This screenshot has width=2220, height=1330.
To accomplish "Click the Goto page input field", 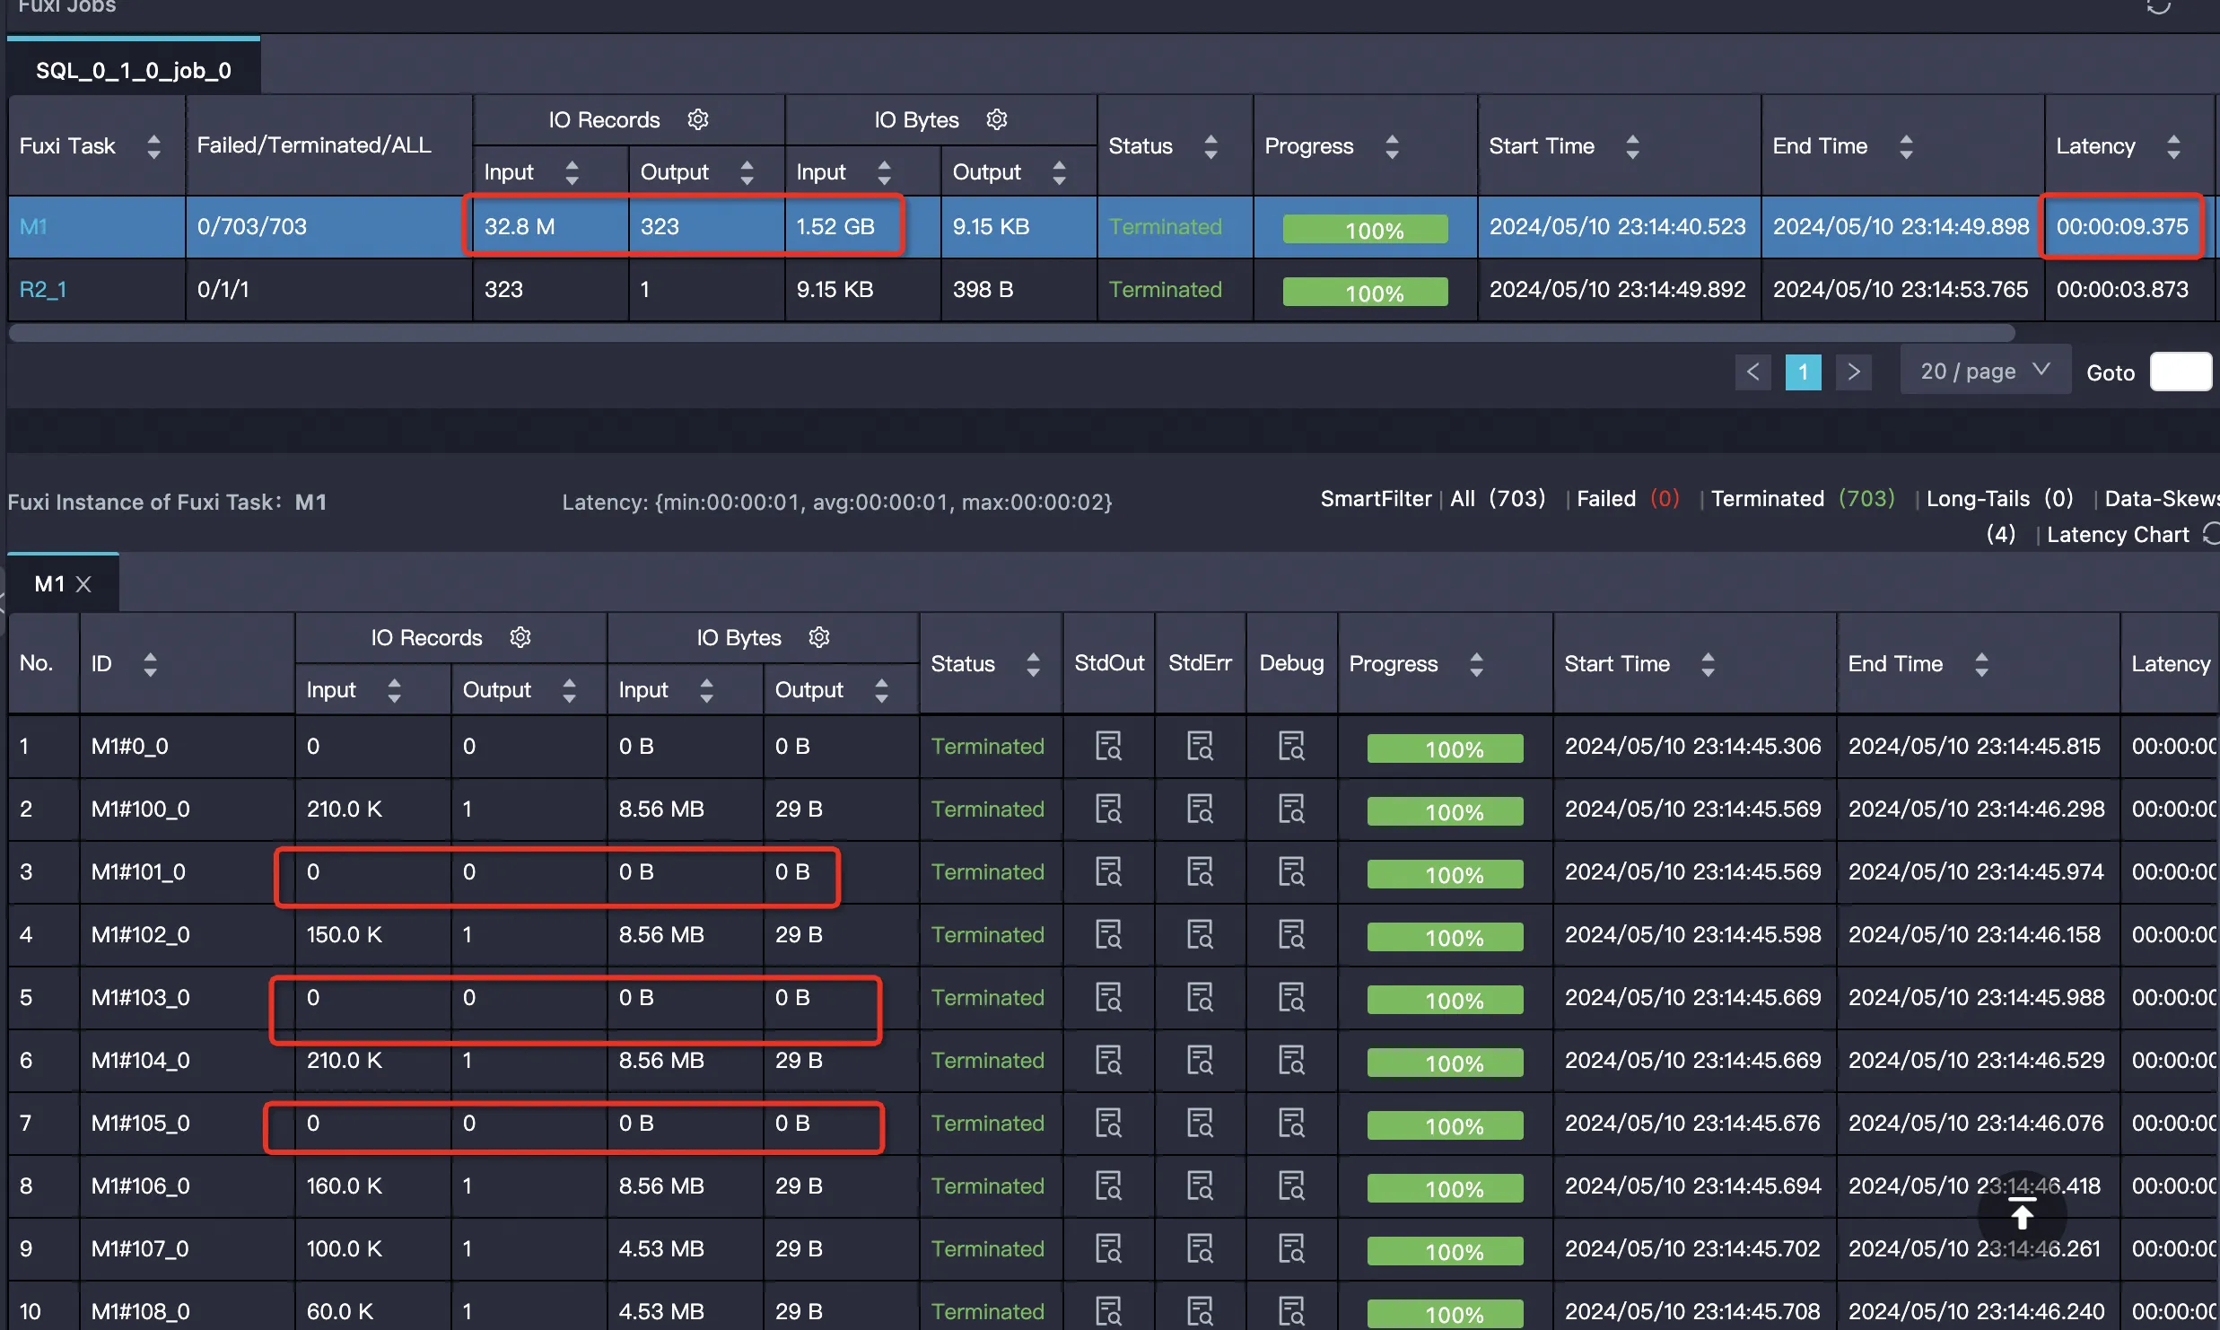I will (x=2181, y=372).
